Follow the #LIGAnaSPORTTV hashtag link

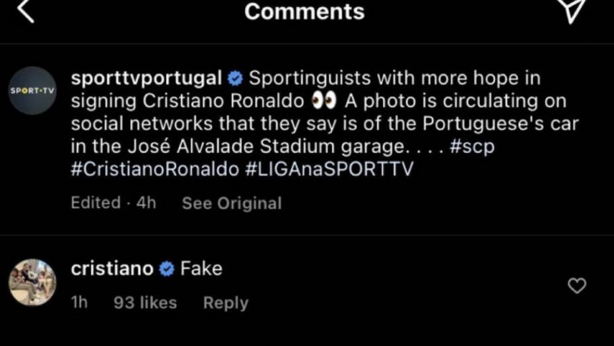329,169
